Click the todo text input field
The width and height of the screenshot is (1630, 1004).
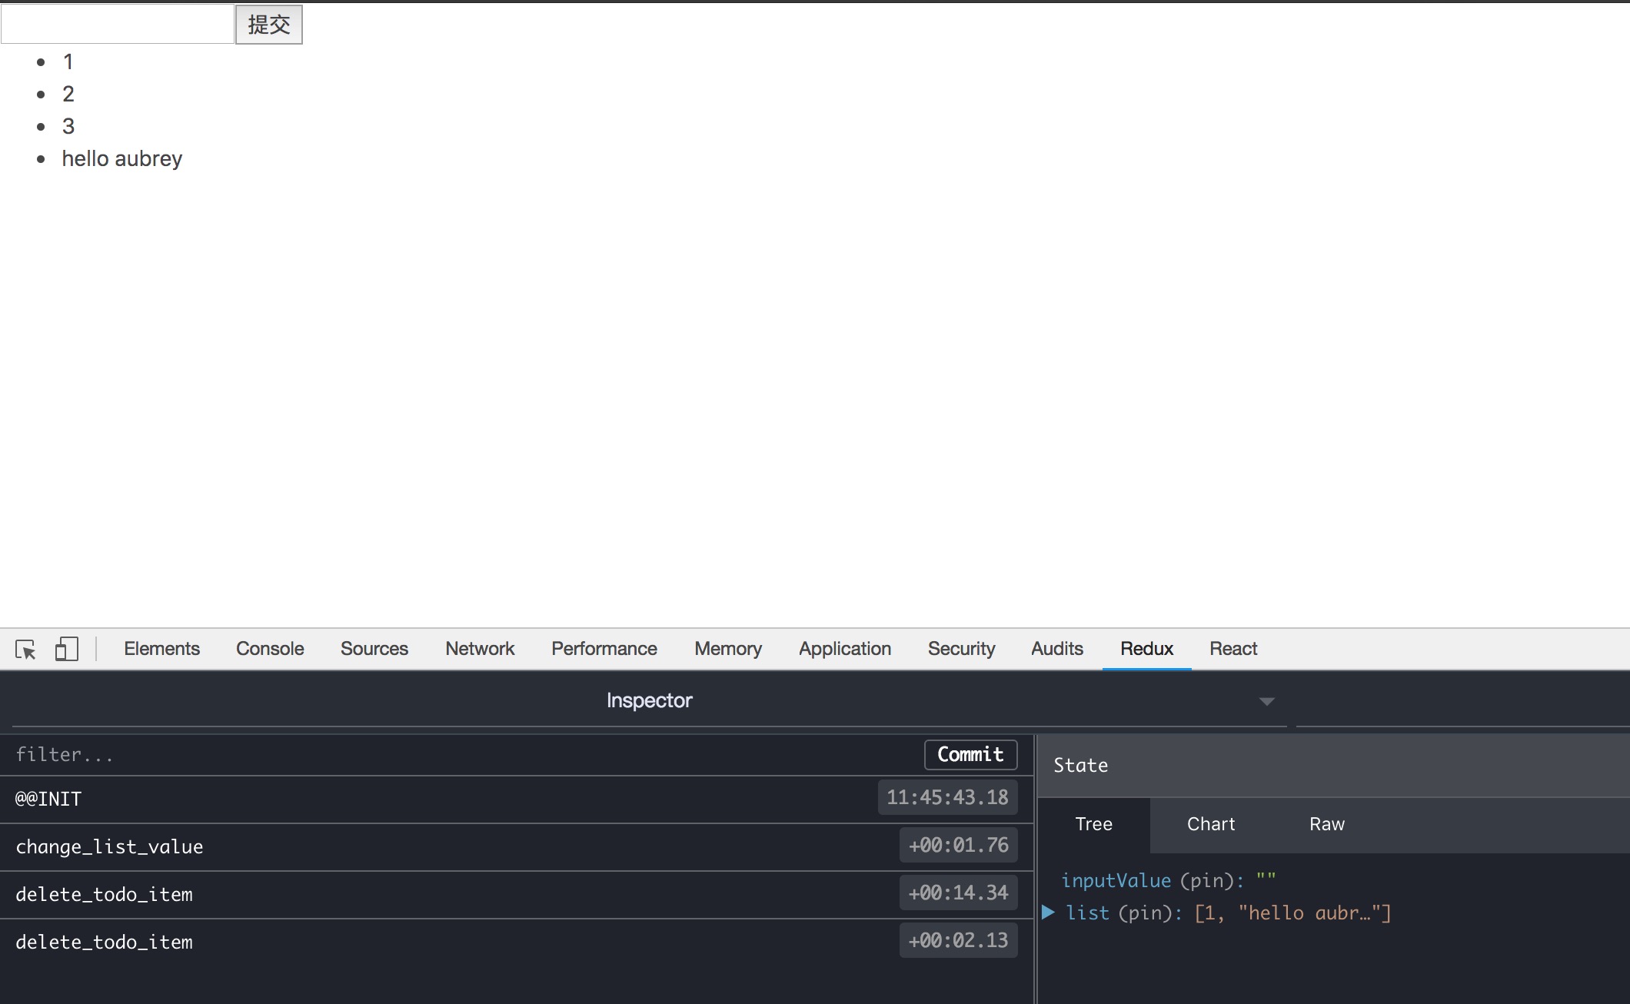[x=118, y=24]
